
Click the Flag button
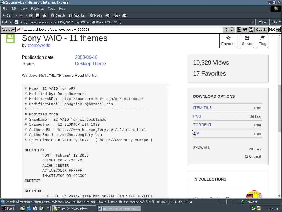coord(262,41)
